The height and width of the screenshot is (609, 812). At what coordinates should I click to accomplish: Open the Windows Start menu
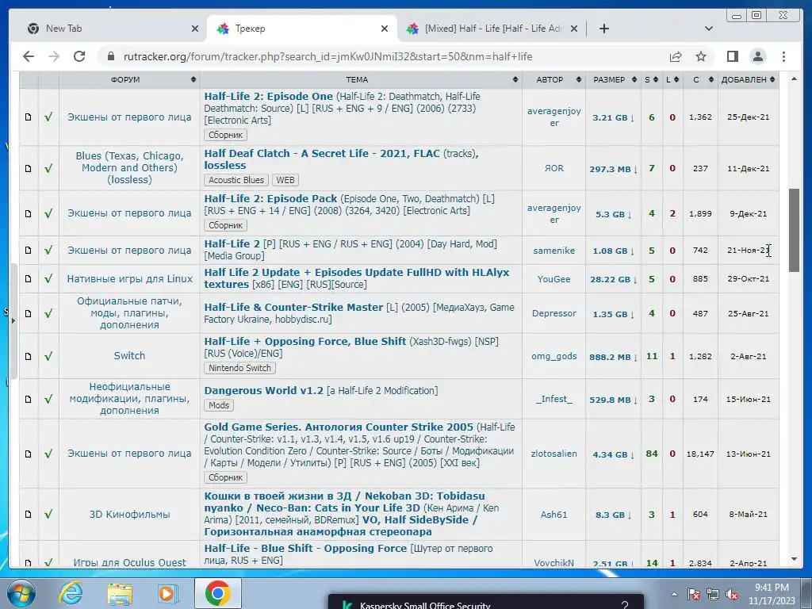pos(21,593)
